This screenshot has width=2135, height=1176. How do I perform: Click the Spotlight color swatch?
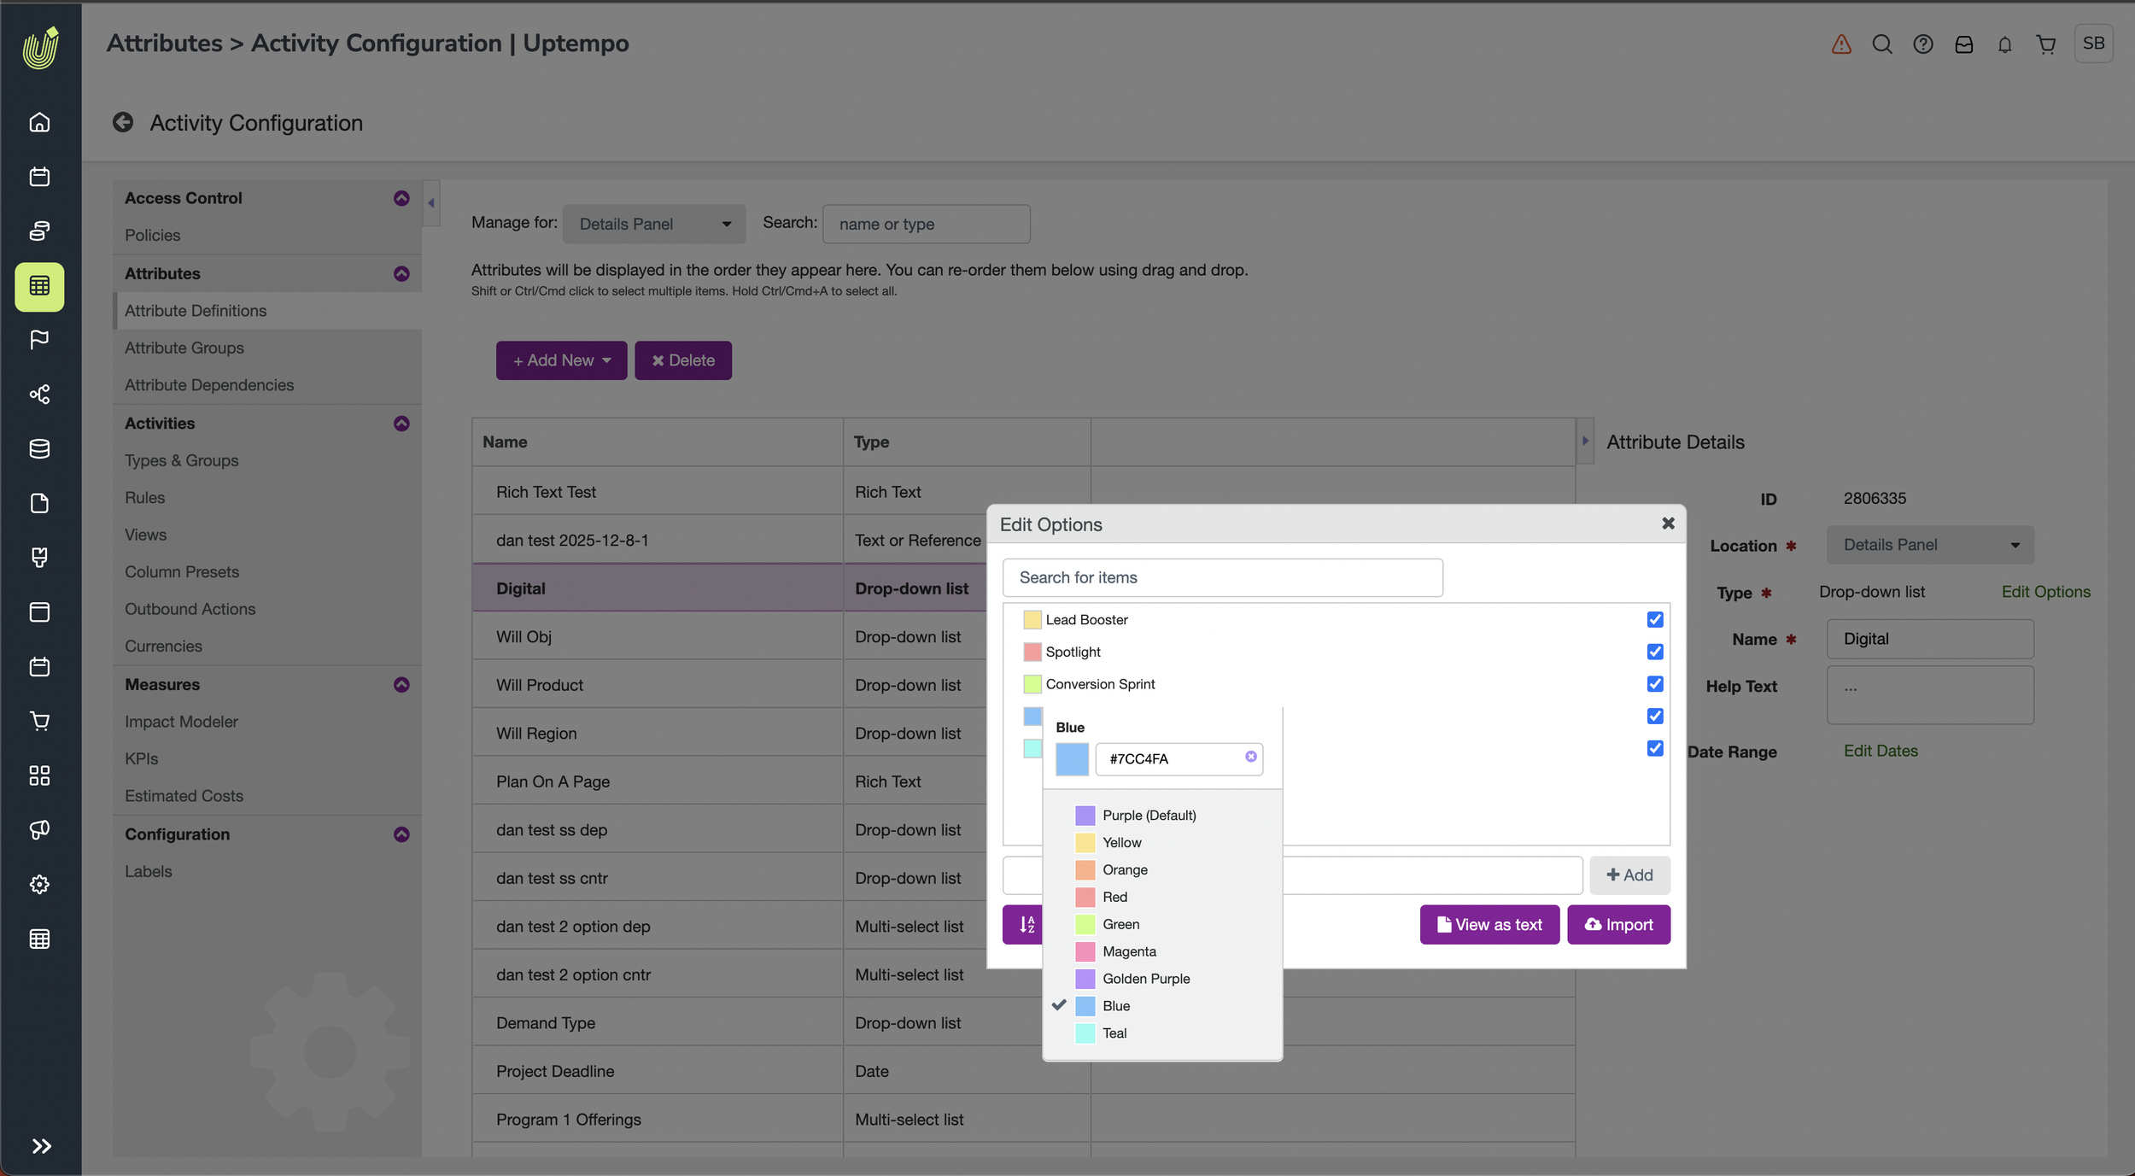click(1032, 652)
